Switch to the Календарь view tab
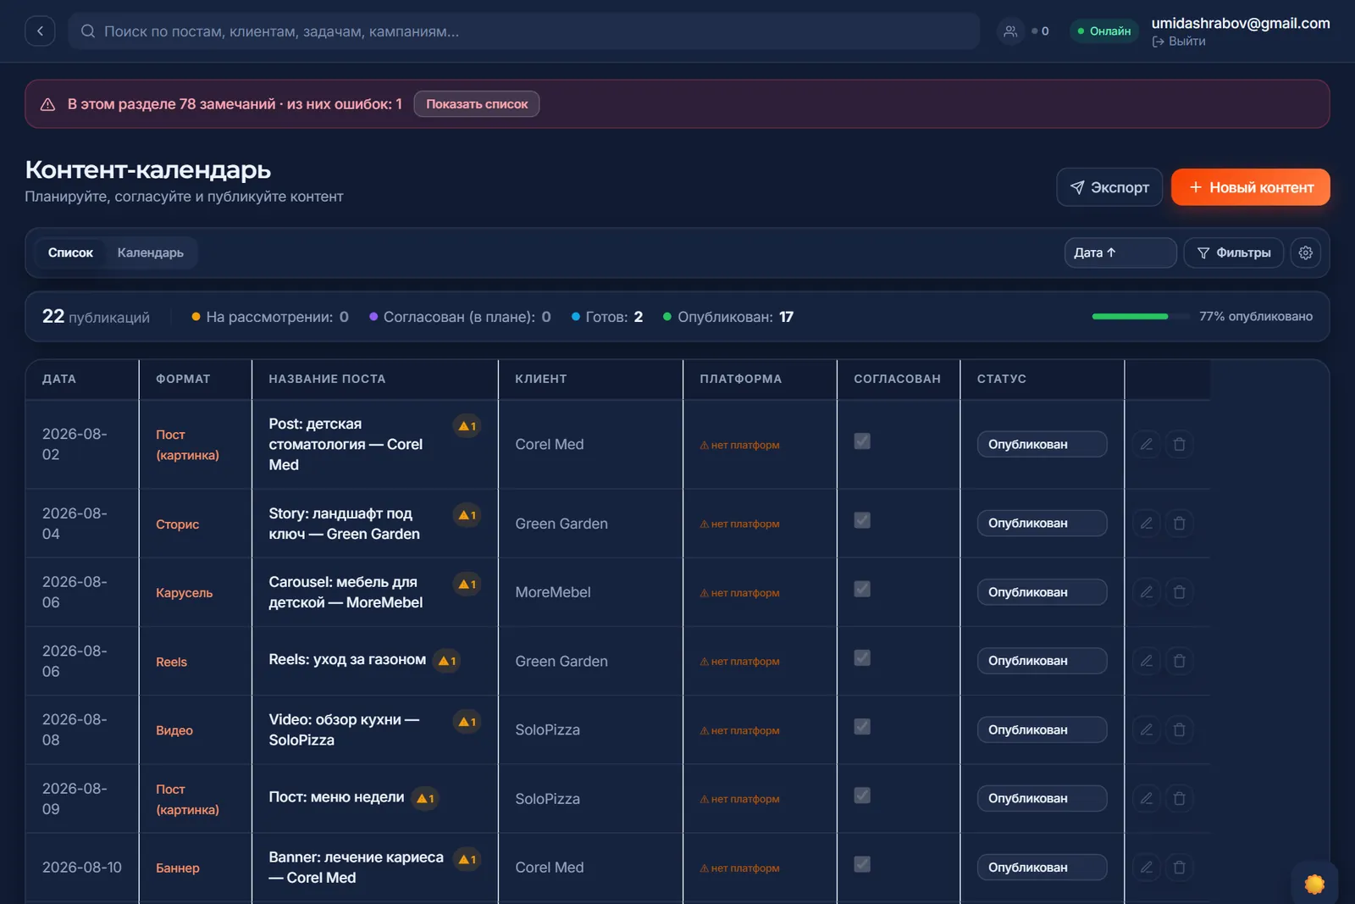1355x904 pixels. coord(151,252)
